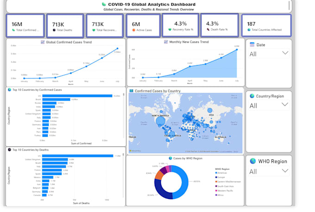Screen dimensions: 315x212
Task: Select the United Kingdom bar in the Deaths chart
Action: (x=55, y=159)
